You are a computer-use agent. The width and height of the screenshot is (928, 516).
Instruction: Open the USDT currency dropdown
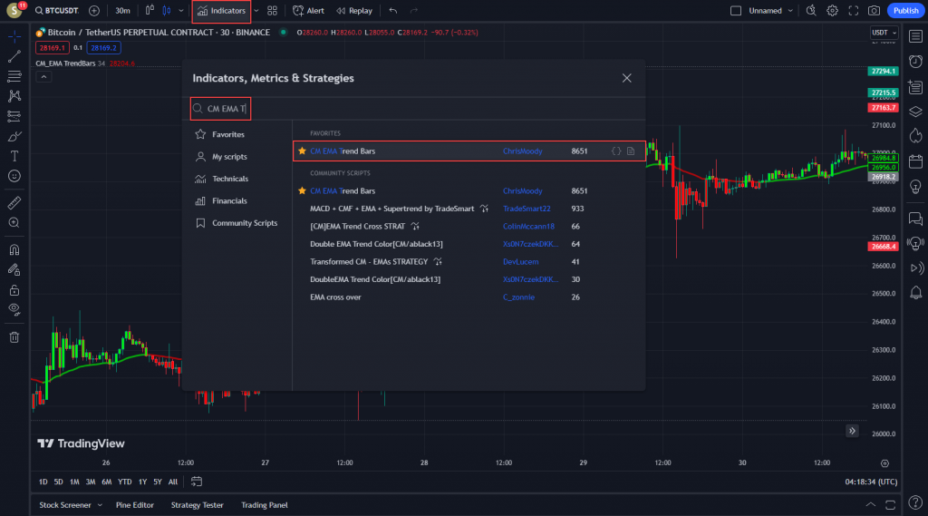pyautogui.click(x=881, y=33)
